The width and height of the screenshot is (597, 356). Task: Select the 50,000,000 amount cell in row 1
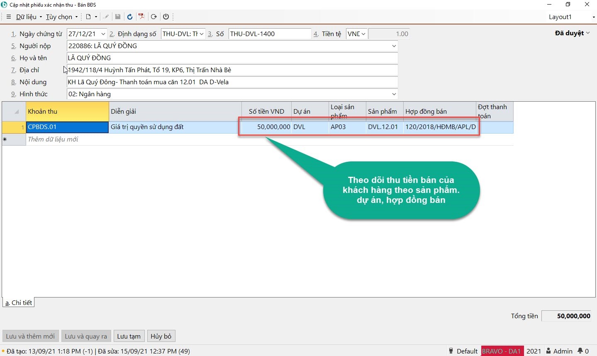pos(267,127)
